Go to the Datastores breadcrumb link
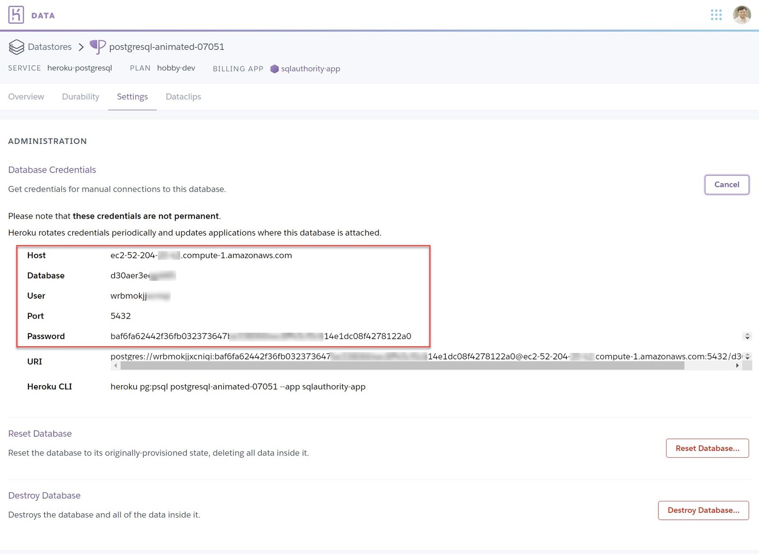The height and width of the screenshot is (554, 759). (49, 47)
